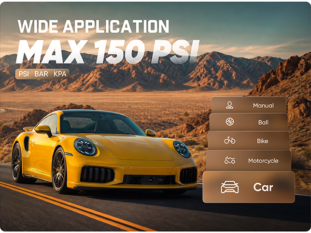Select the Motorcycle label
This screenshot has width=311, height=233.
pyautogui.click(x=263, y=161)
